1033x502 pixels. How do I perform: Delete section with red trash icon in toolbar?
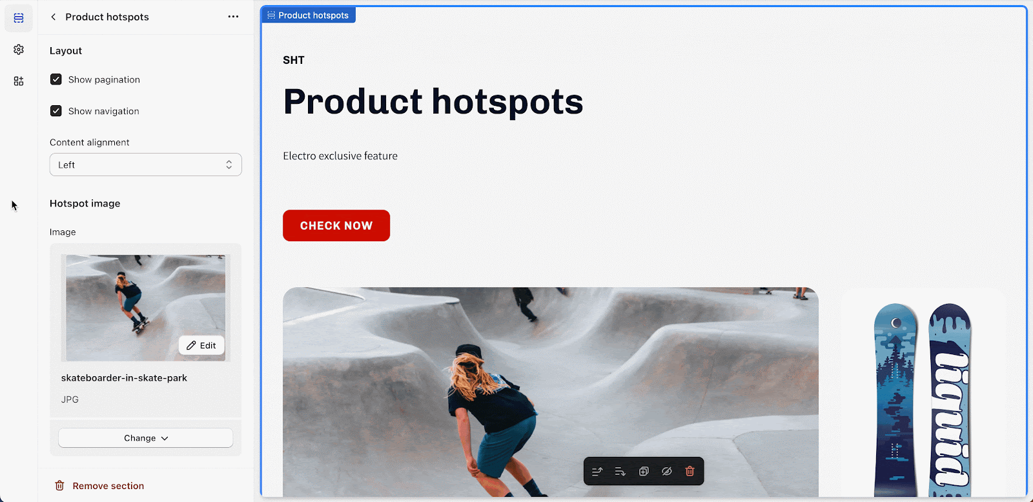pos(690,472)
